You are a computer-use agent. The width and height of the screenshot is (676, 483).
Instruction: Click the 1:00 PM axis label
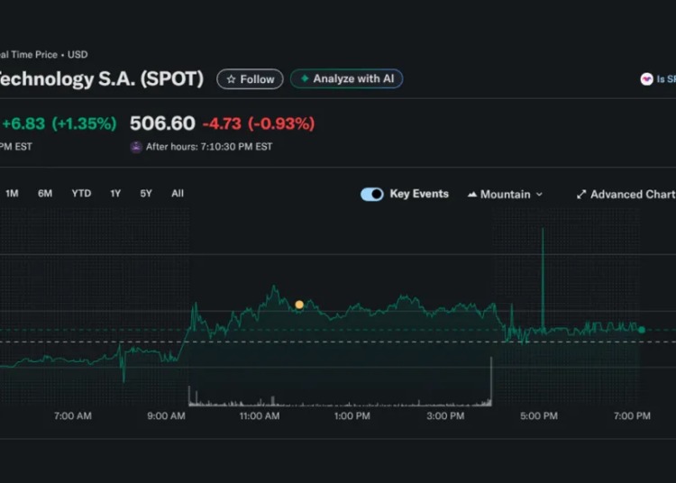352,415
